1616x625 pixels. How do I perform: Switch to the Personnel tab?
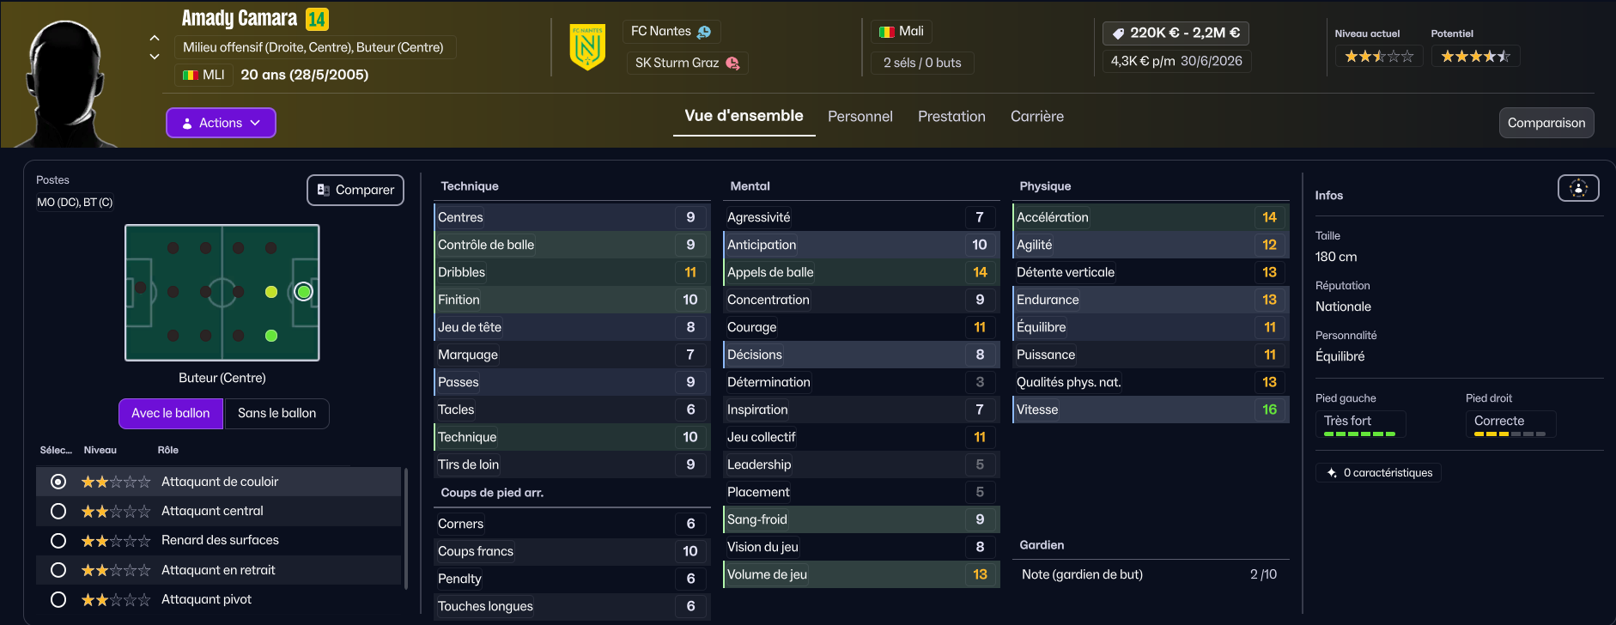860,117
